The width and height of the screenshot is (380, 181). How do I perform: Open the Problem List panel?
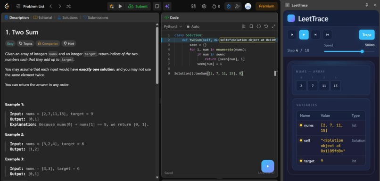pyautogui.click(x=30, y=7)
